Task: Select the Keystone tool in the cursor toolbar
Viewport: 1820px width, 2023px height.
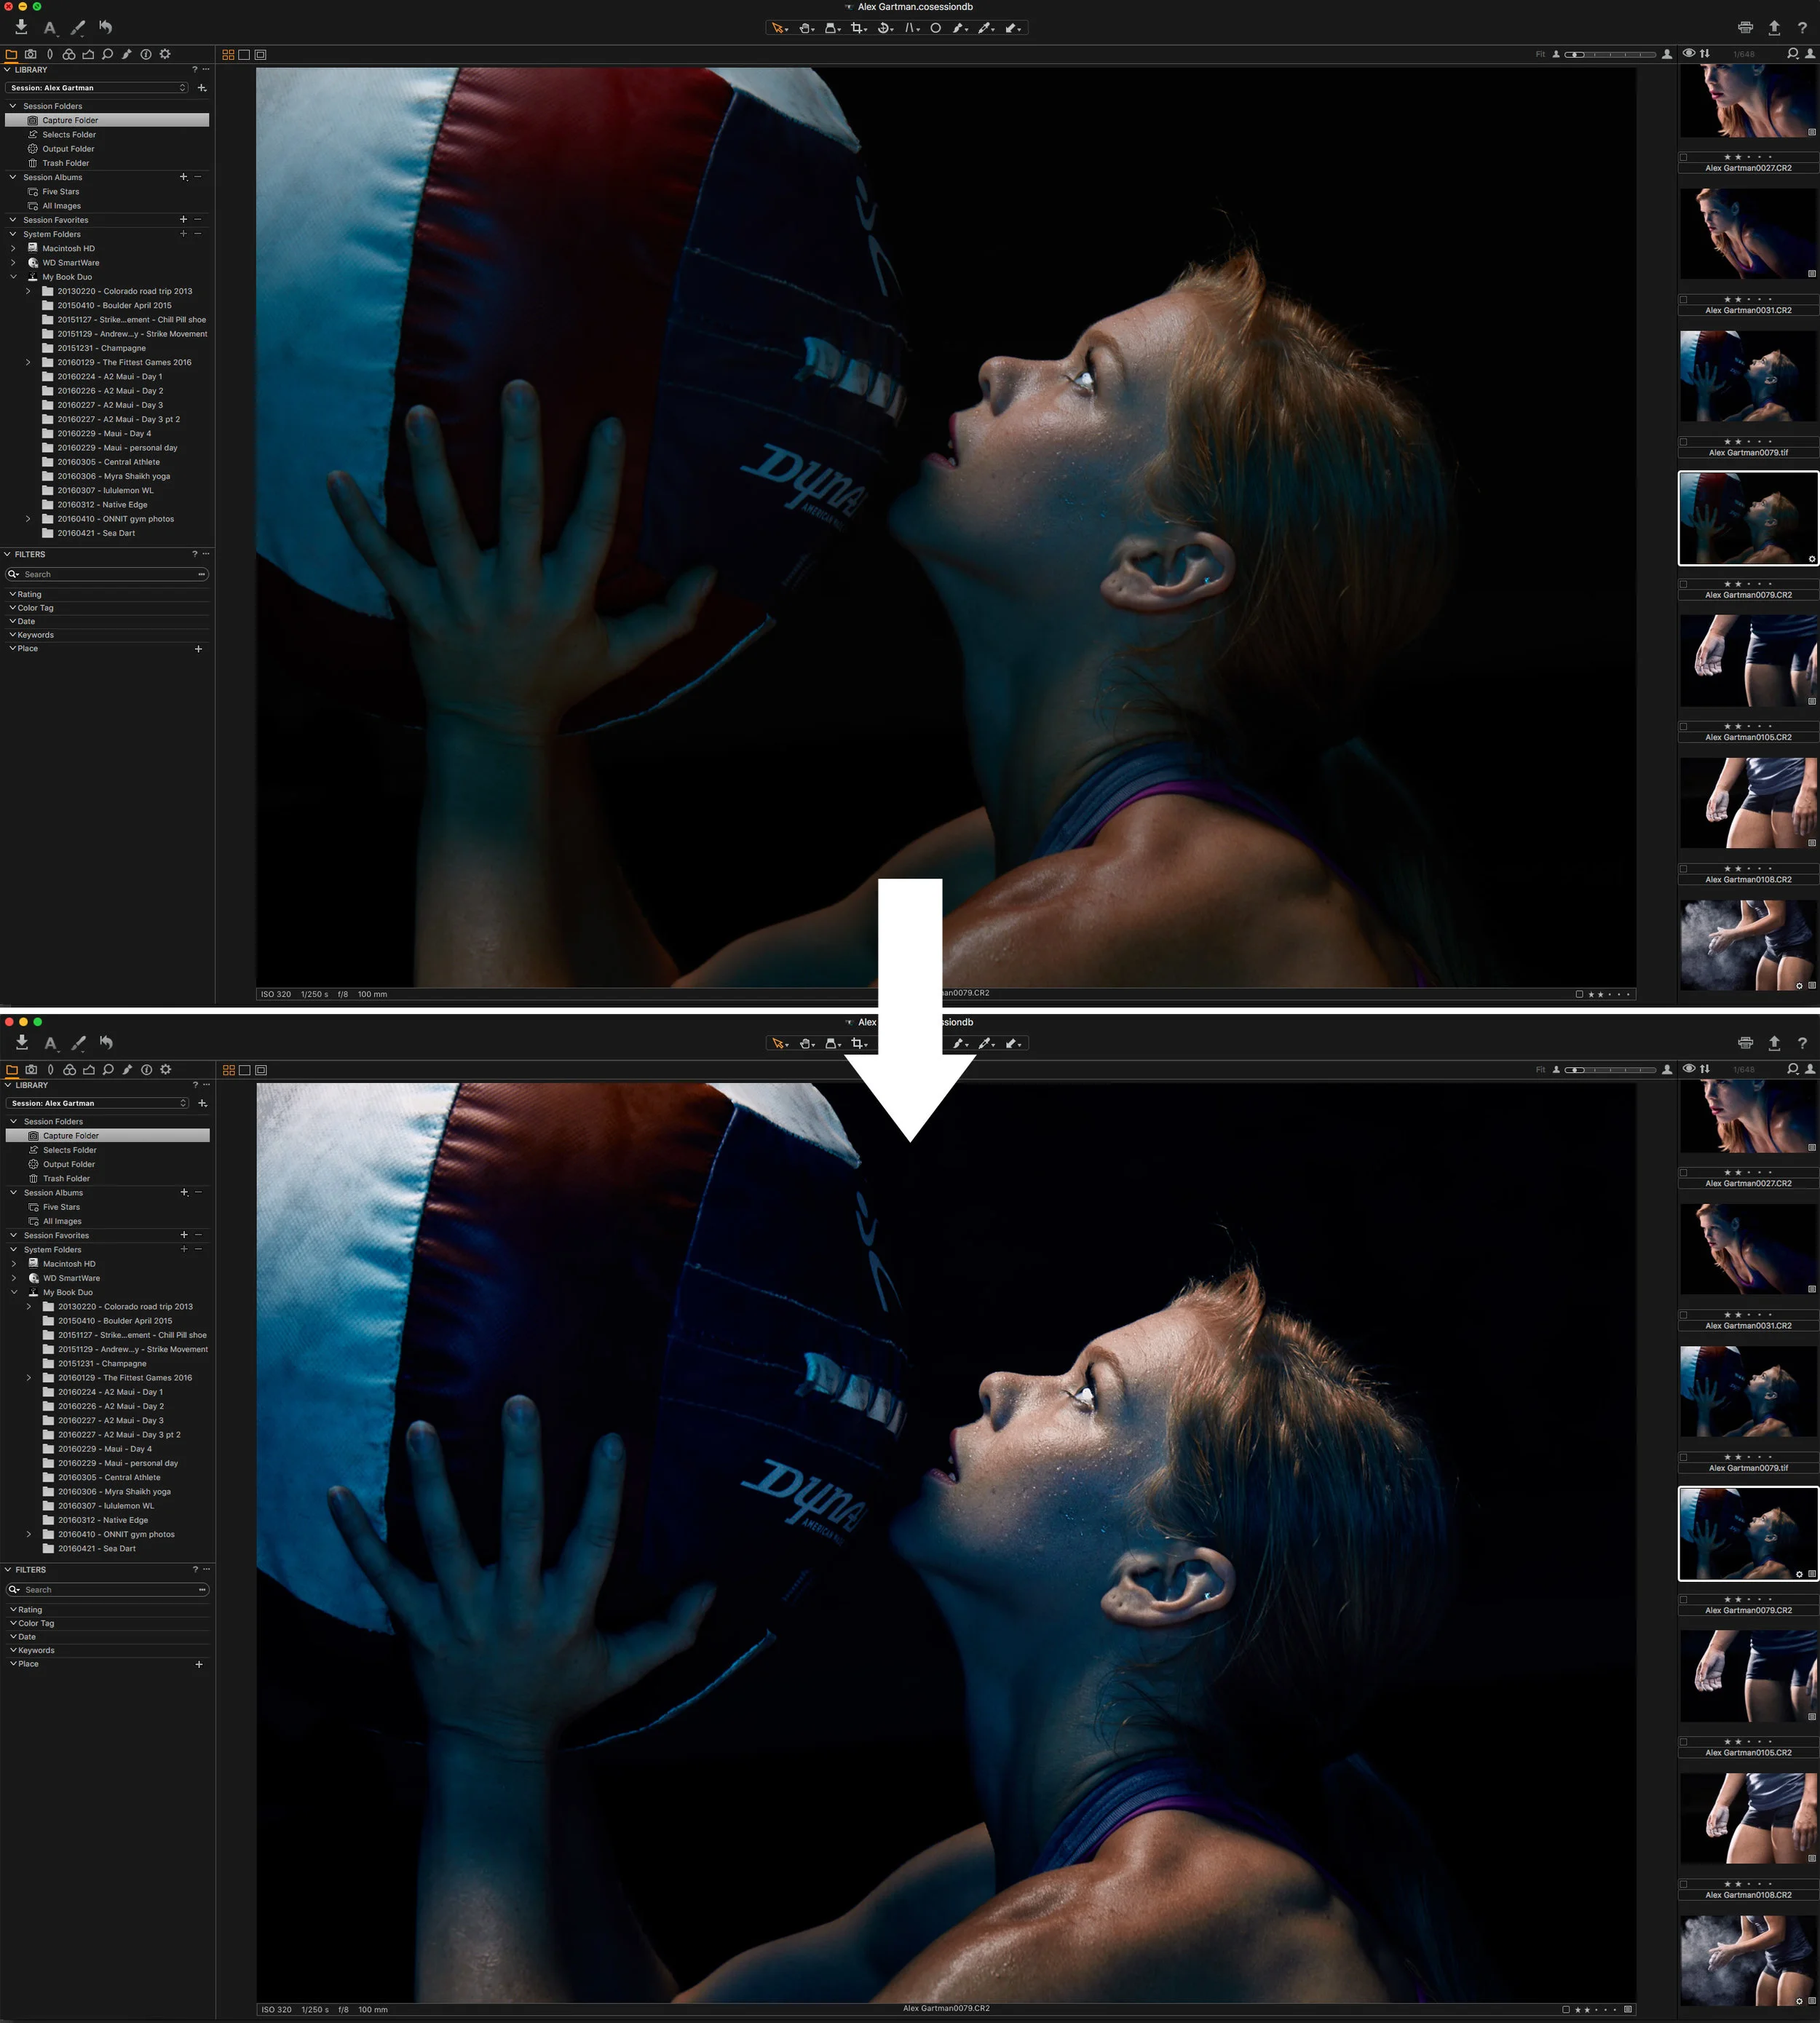Action: coord(910,28)
